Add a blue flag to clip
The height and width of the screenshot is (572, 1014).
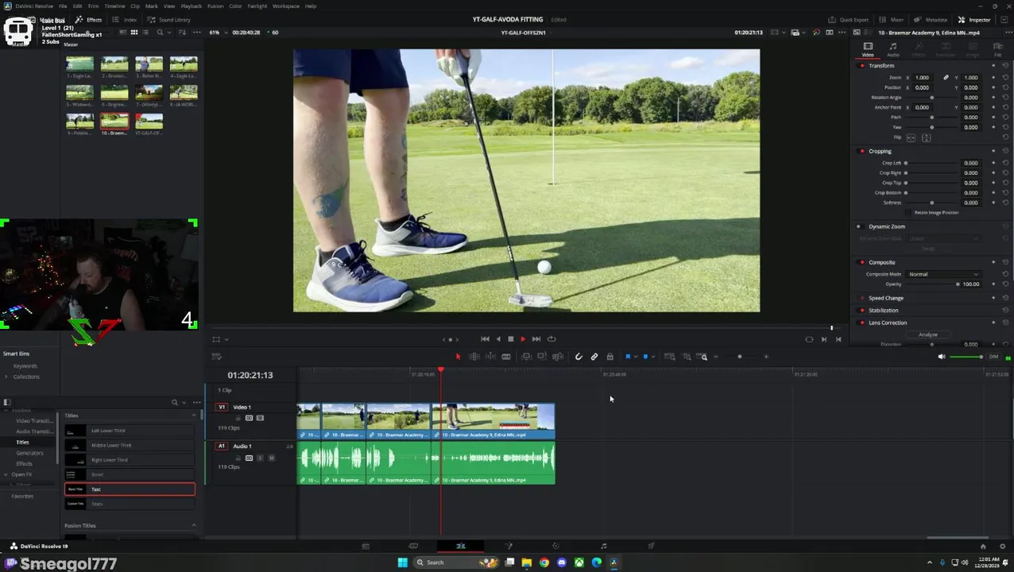coord(628,357)
